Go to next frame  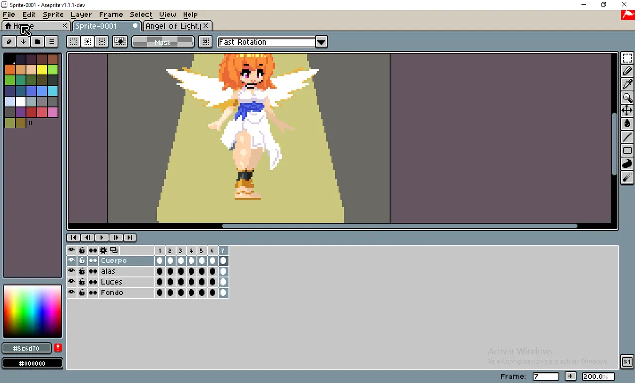(x=115, y=238)
